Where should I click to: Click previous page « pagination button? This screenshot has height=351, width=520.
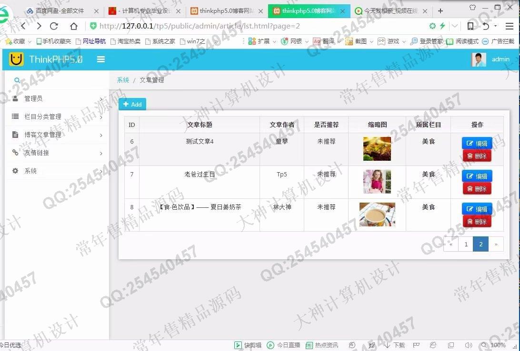(451, 244)
